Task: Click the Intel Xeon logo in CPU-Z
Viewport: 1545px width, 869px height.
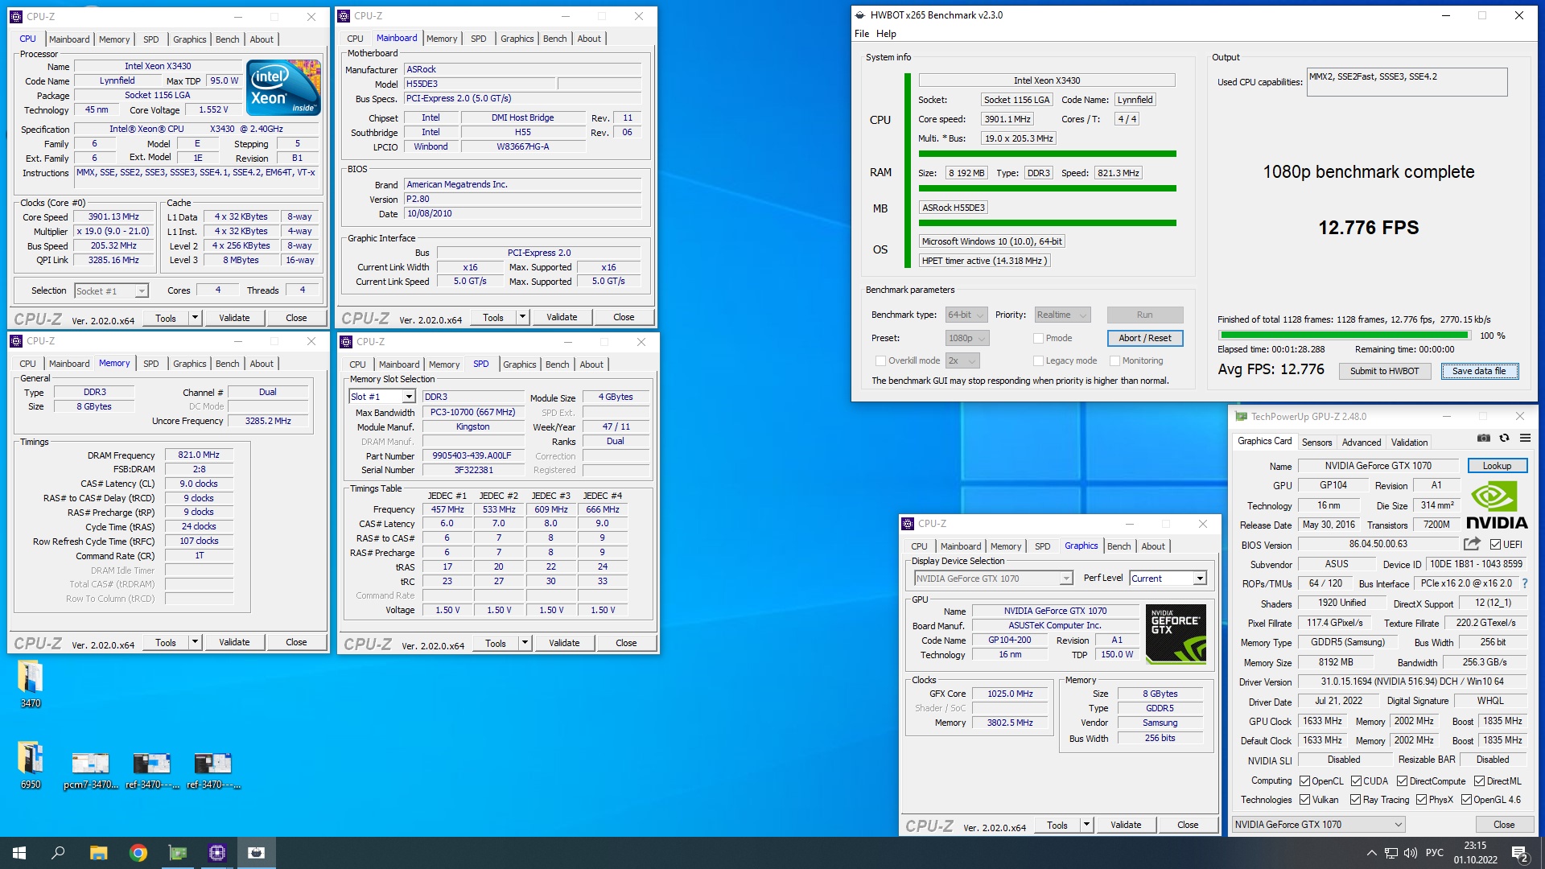Action: tap(283, 87)
